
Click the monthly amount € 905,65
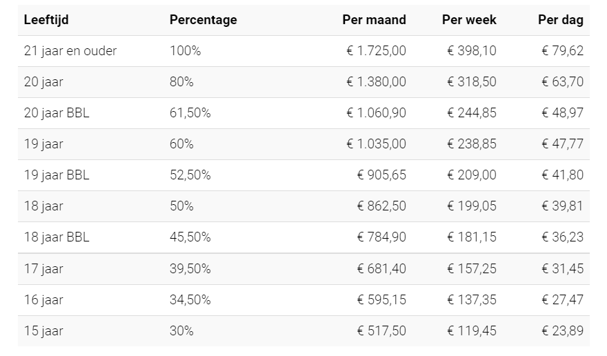381,175
